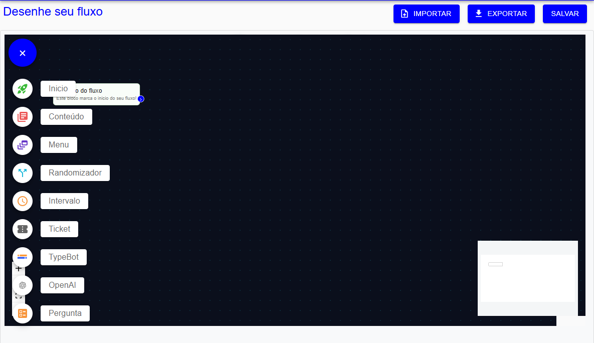Click the orange Pergunta icon
Screen dimensions: 594x343
point(23,313)
